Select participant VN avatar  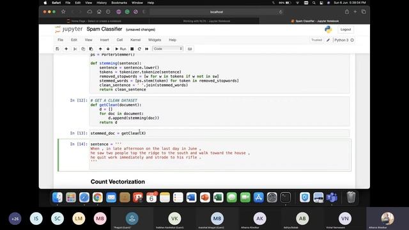(345, 218)
